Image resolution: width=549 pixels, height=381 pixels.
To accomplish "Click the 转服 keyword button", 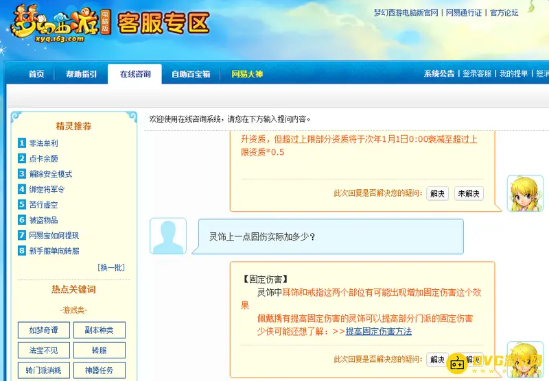I will (x=100, y=350).
